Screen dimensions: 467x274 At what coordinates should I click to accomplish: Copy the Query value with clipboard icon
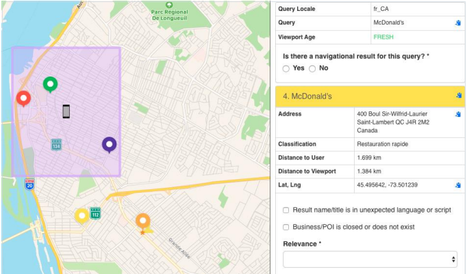pos(458,23)
